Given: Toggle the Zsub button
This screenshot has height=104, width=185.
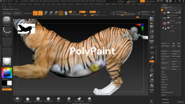Looking at the screenshot, I should coord(98,12).
